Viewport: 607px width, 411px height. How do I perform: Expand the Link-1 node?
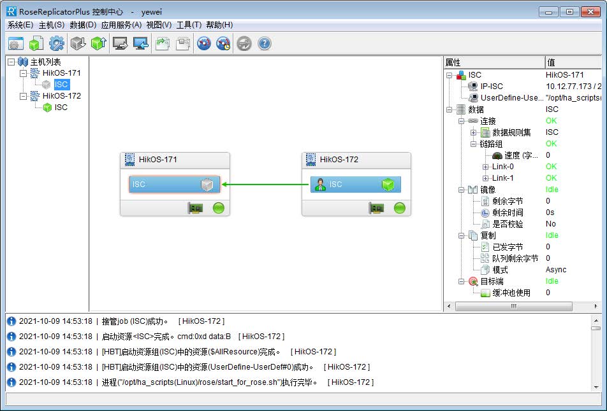pyautogui.click(x=485, y=178)
